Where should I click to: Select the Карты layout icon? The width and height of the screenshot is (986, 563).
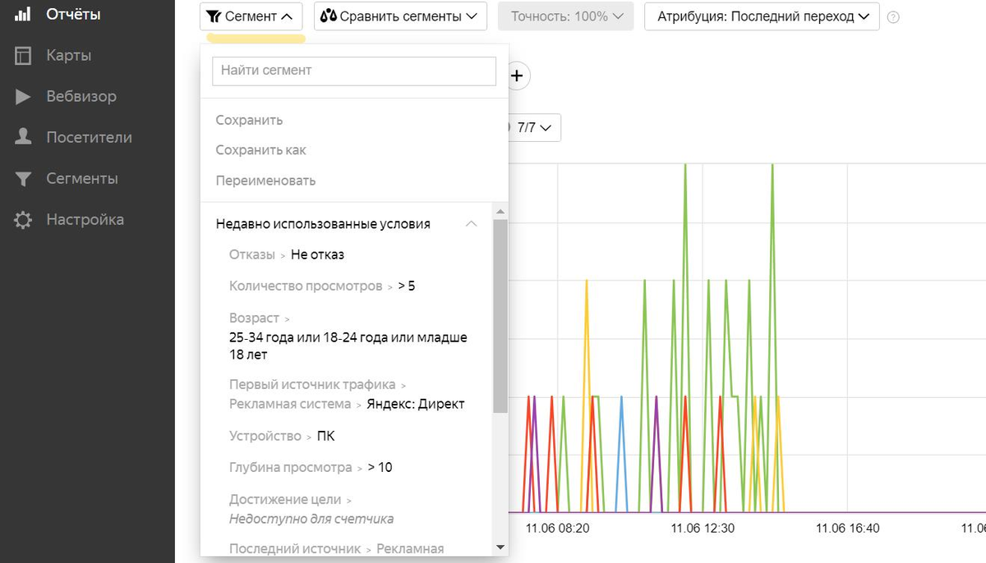[x=23, y=55]
